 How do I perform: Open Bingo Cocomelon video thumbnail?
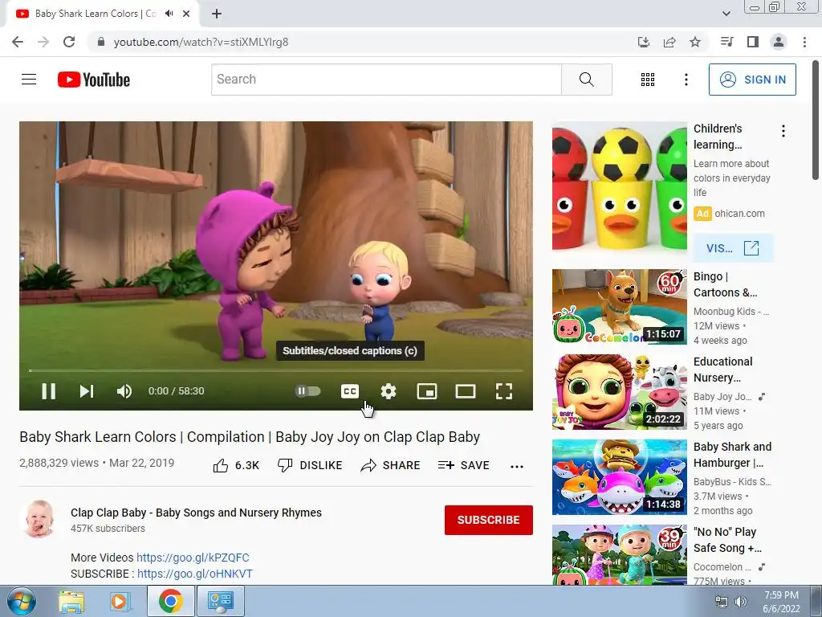point(619,307)
